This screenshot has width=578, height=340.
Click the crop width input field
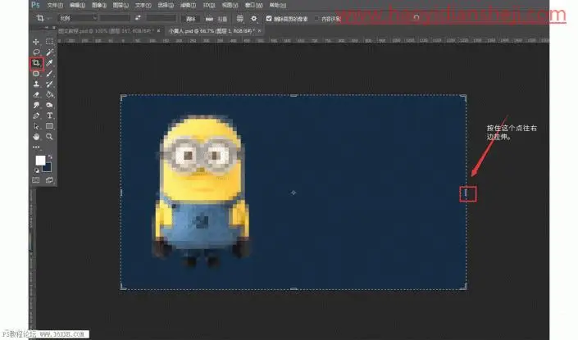tap(115, 18)
